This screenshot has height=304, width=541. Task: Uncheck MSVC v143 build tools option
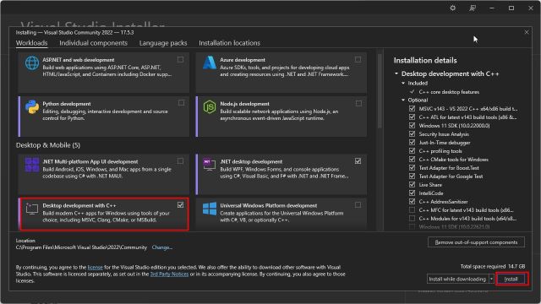click(x=412, y=109)
